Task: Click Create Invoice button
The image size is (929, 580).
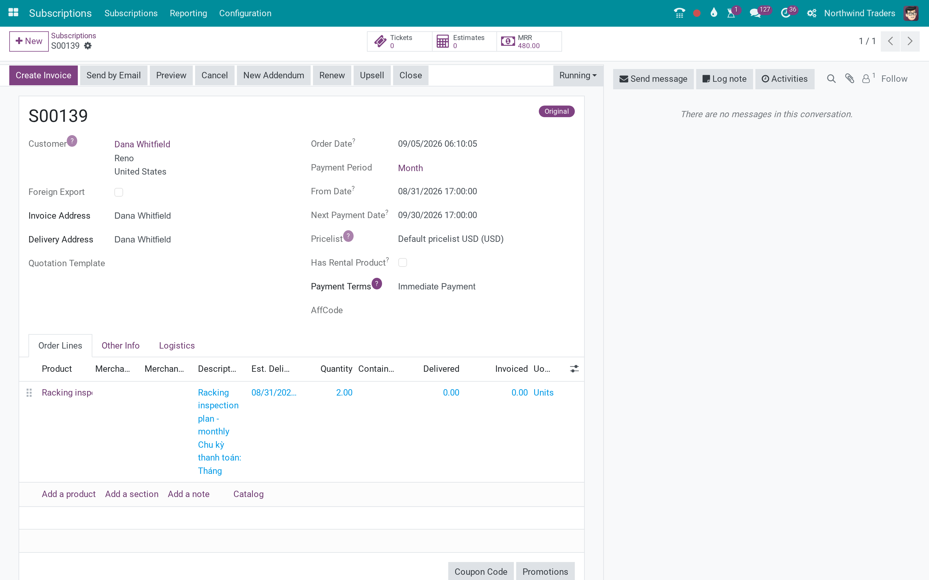Action: pos(43,75)
